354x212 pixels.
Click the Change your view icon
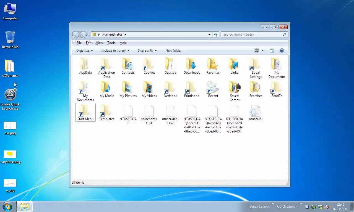pyautogui.click(x=257, y=51)
